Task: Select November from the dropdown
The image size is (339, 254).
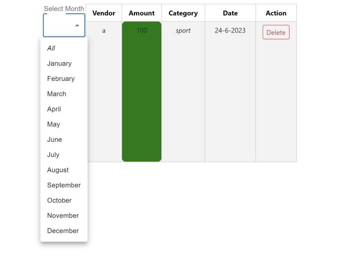Action: tap(63, 216)
